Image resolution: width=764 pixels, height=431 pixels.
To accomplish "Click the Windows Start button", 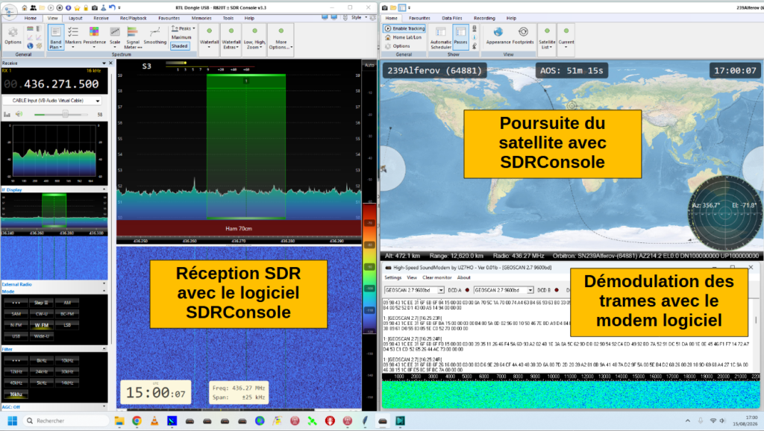I will pos(13,421).
